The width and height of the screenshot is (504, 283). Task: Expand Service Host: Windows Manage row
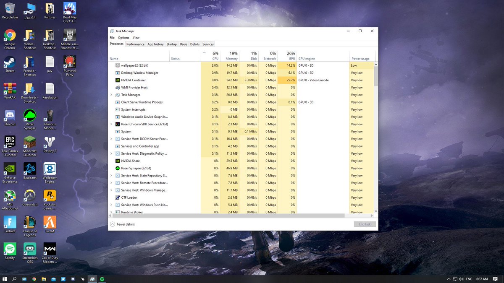point(111,190)
